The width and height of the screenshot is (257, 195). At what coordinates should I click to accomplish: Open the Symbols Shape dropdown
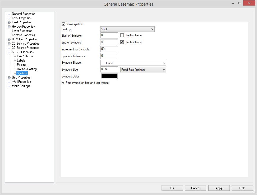133,63
